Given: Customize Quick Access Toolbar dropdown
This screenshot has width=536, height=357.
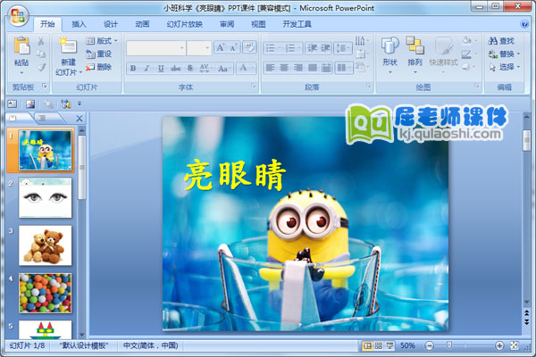Looking at the screenshot, I should [x=80, y=104].
